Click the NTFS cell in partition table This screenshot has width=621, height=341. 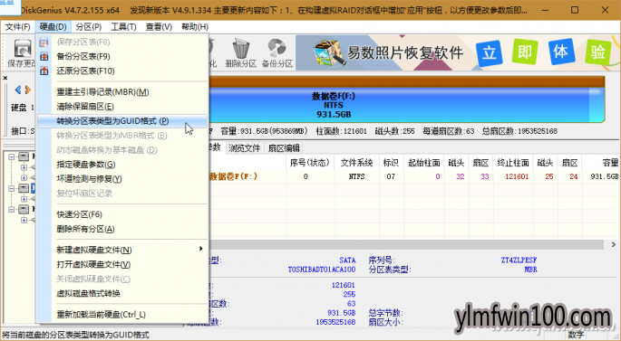tap(357, 176)
